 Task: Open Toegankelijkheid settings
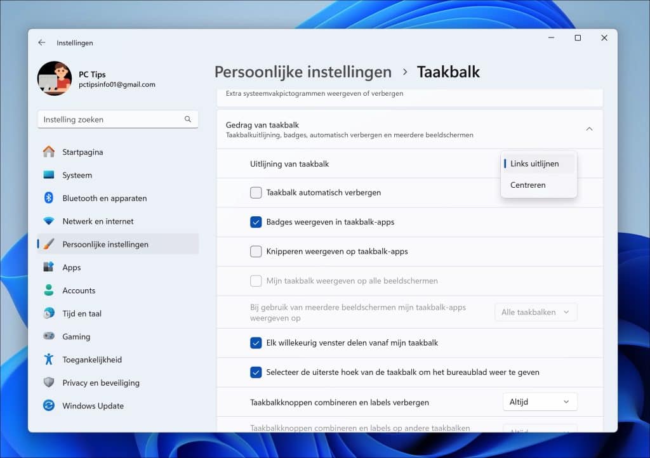pyautogui.click(x=117, y=360)
